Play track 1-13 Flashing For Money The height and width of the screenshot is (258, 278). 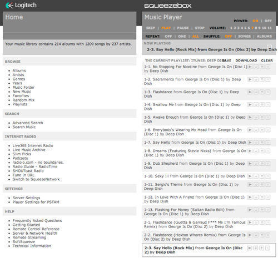pyautogui.click(x=250, y=210)
